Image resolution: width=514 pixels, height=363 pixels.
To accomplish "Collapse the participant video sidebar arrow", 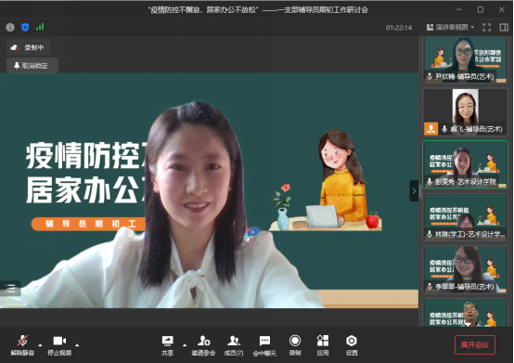I will pyautogui.click(x=414, y=191).
